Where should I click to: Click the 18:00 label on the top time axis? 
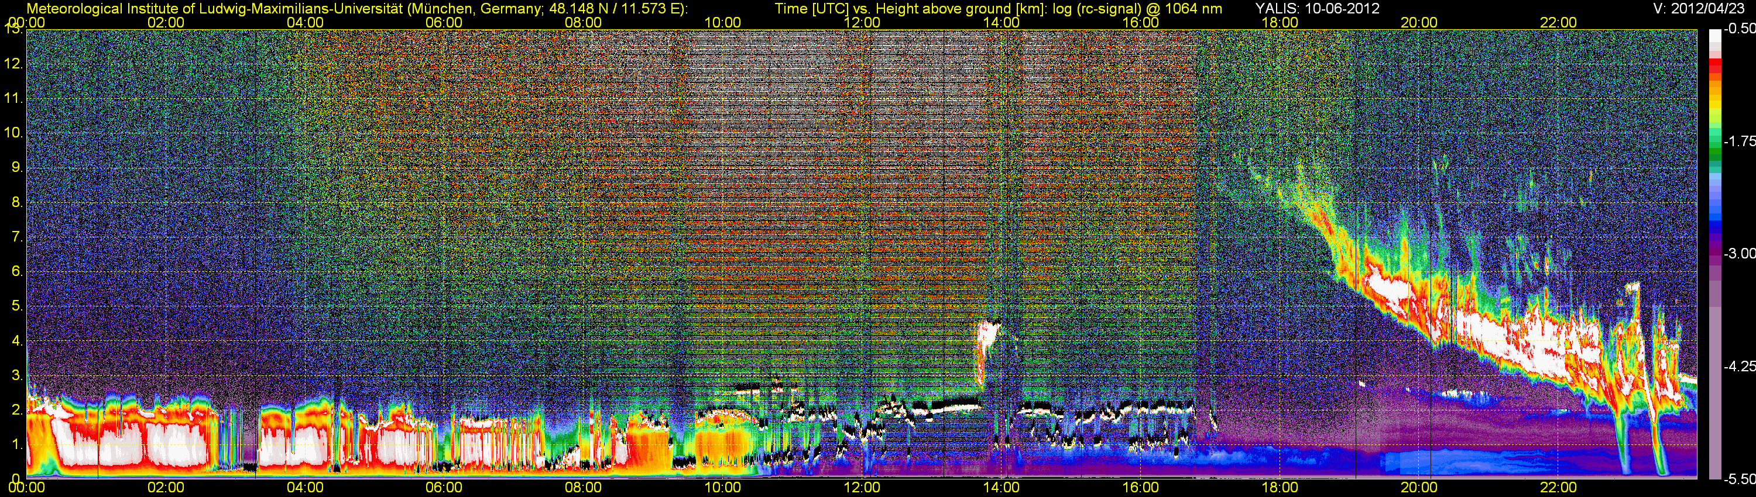[x=1280, y=22]
